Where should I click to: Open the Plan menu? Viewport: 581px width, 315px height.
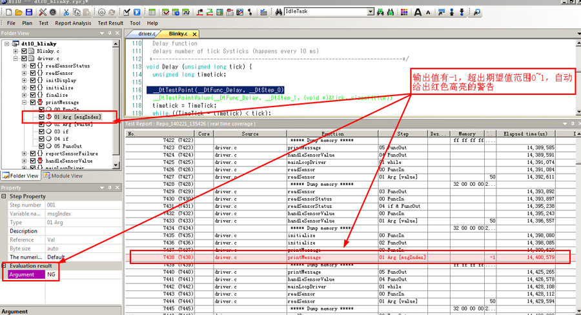27,23
